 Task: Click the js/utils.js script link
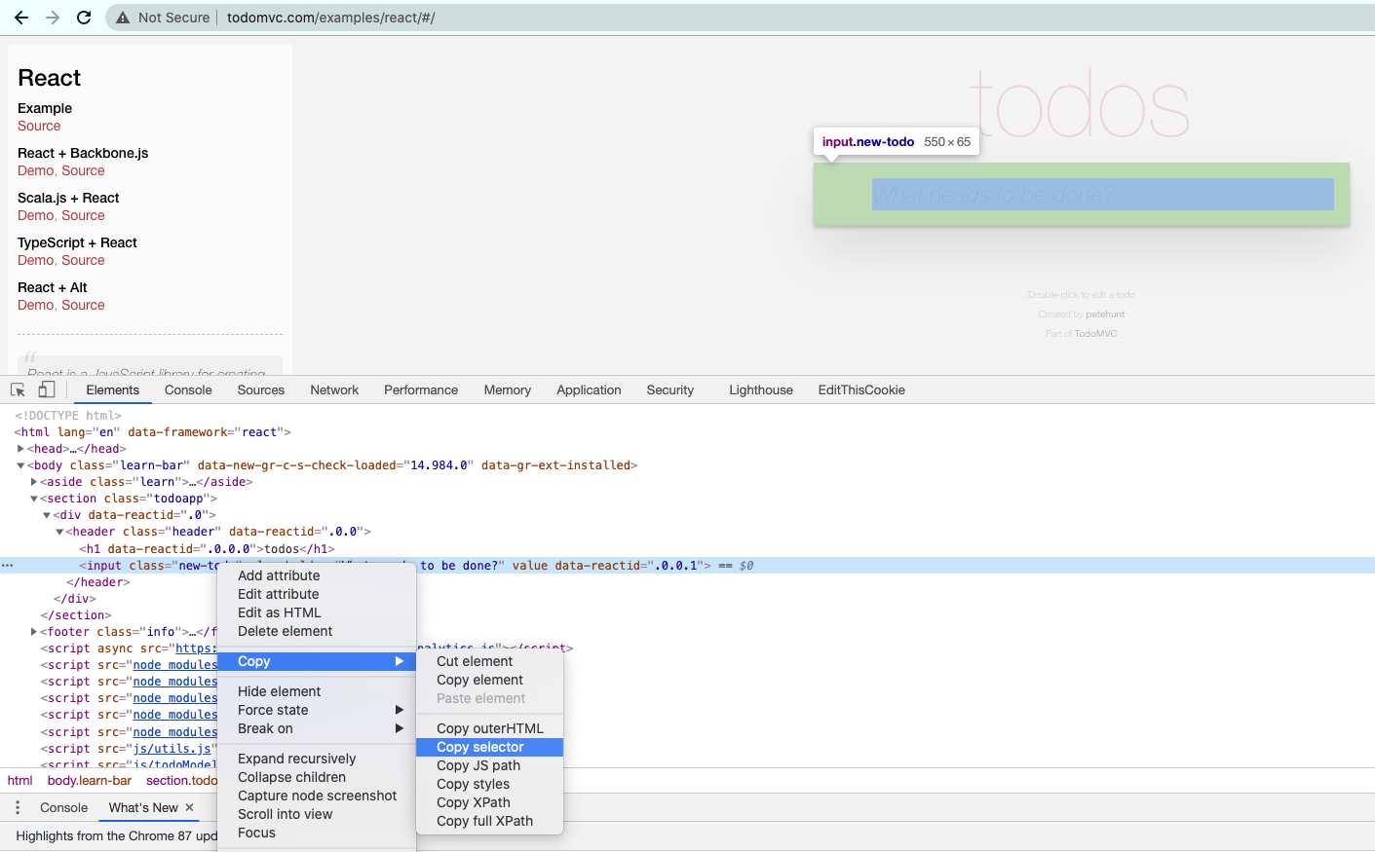click(172, 749)
